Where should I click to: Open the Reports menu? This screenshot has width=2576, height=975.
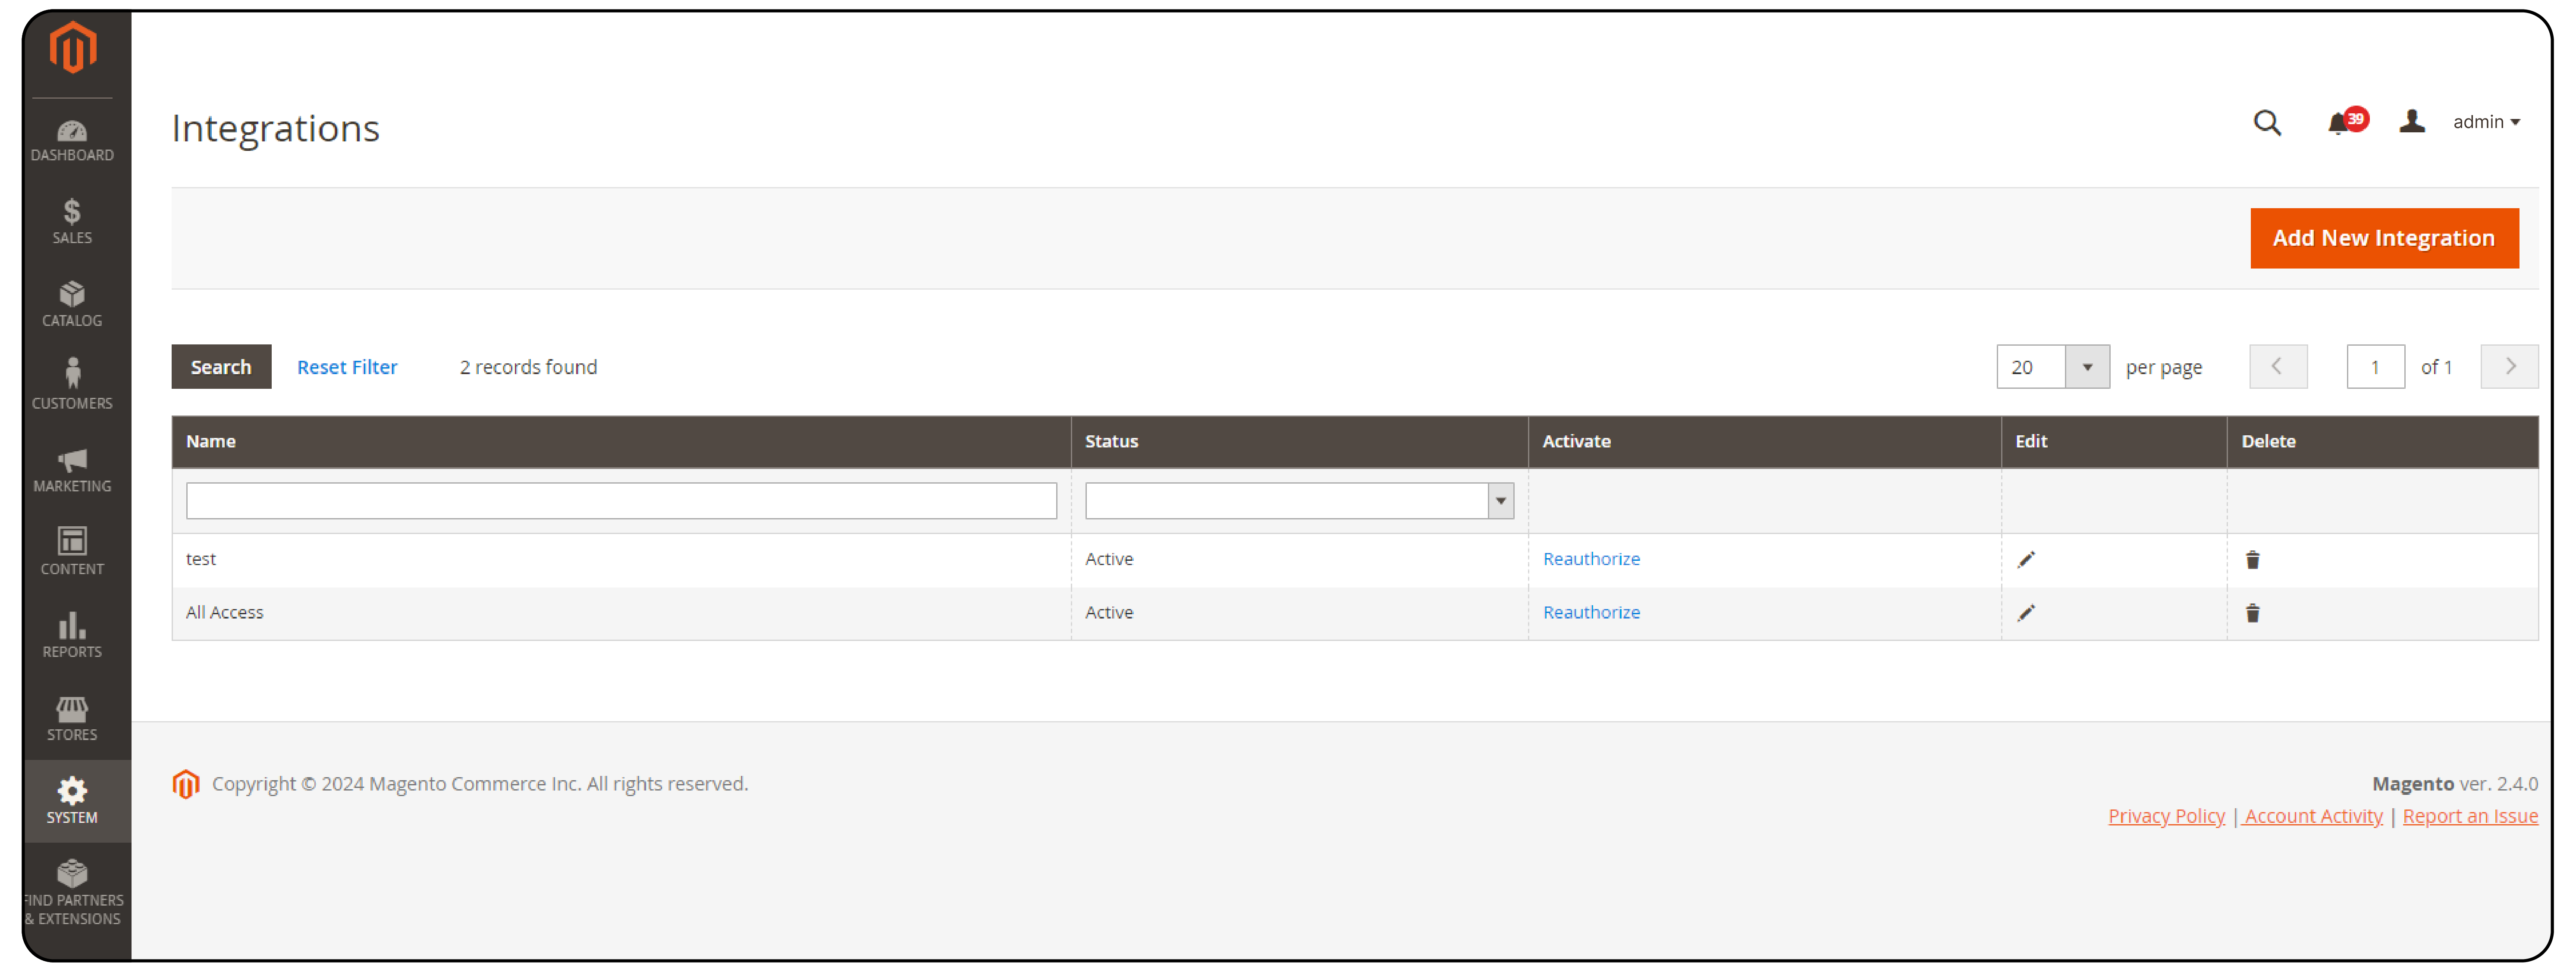point(72,635)
